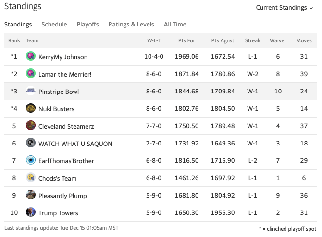Image resolution: width=322 pixels, height=237 pixels.
Task: Click KerryMy Johnson team avatar icon
Action: pyautogui.click(x=31, y=56)
